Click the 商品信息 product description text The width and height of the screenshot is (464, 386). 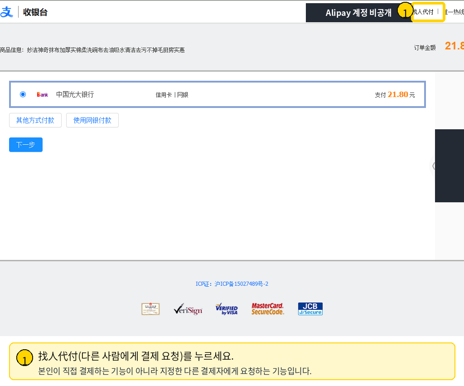coord(92,50)
